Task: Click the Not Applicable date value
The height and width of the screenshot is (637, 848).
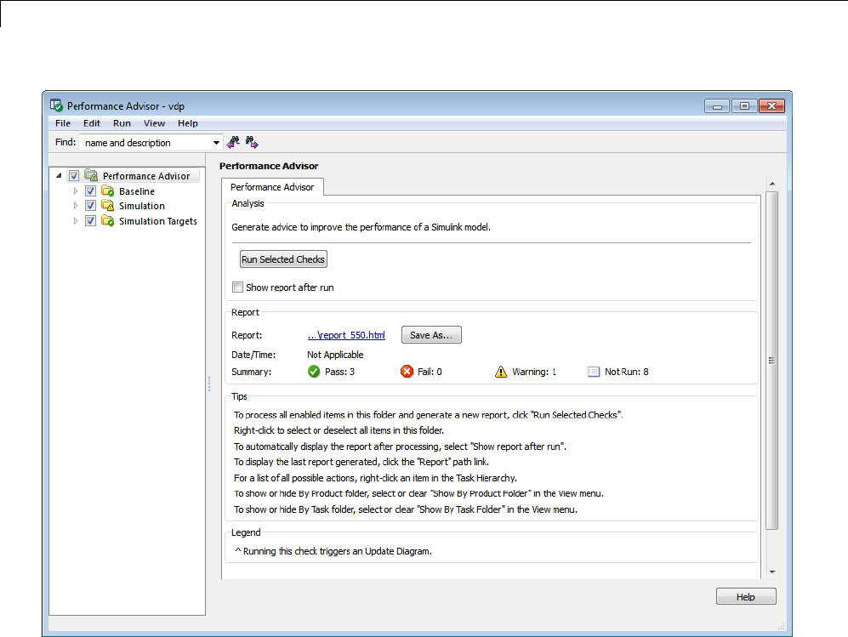Action: [x=335, y=355]
